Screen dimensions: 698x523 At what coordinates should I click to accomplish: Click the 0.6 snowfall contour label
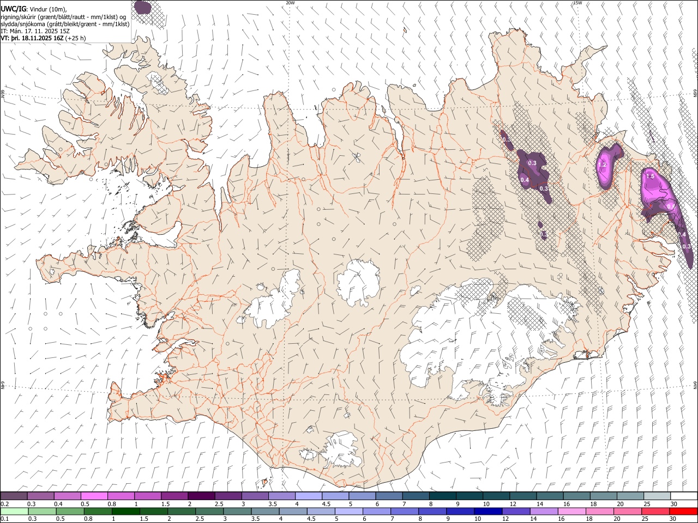pyautogui.click(x=671, y=206)
